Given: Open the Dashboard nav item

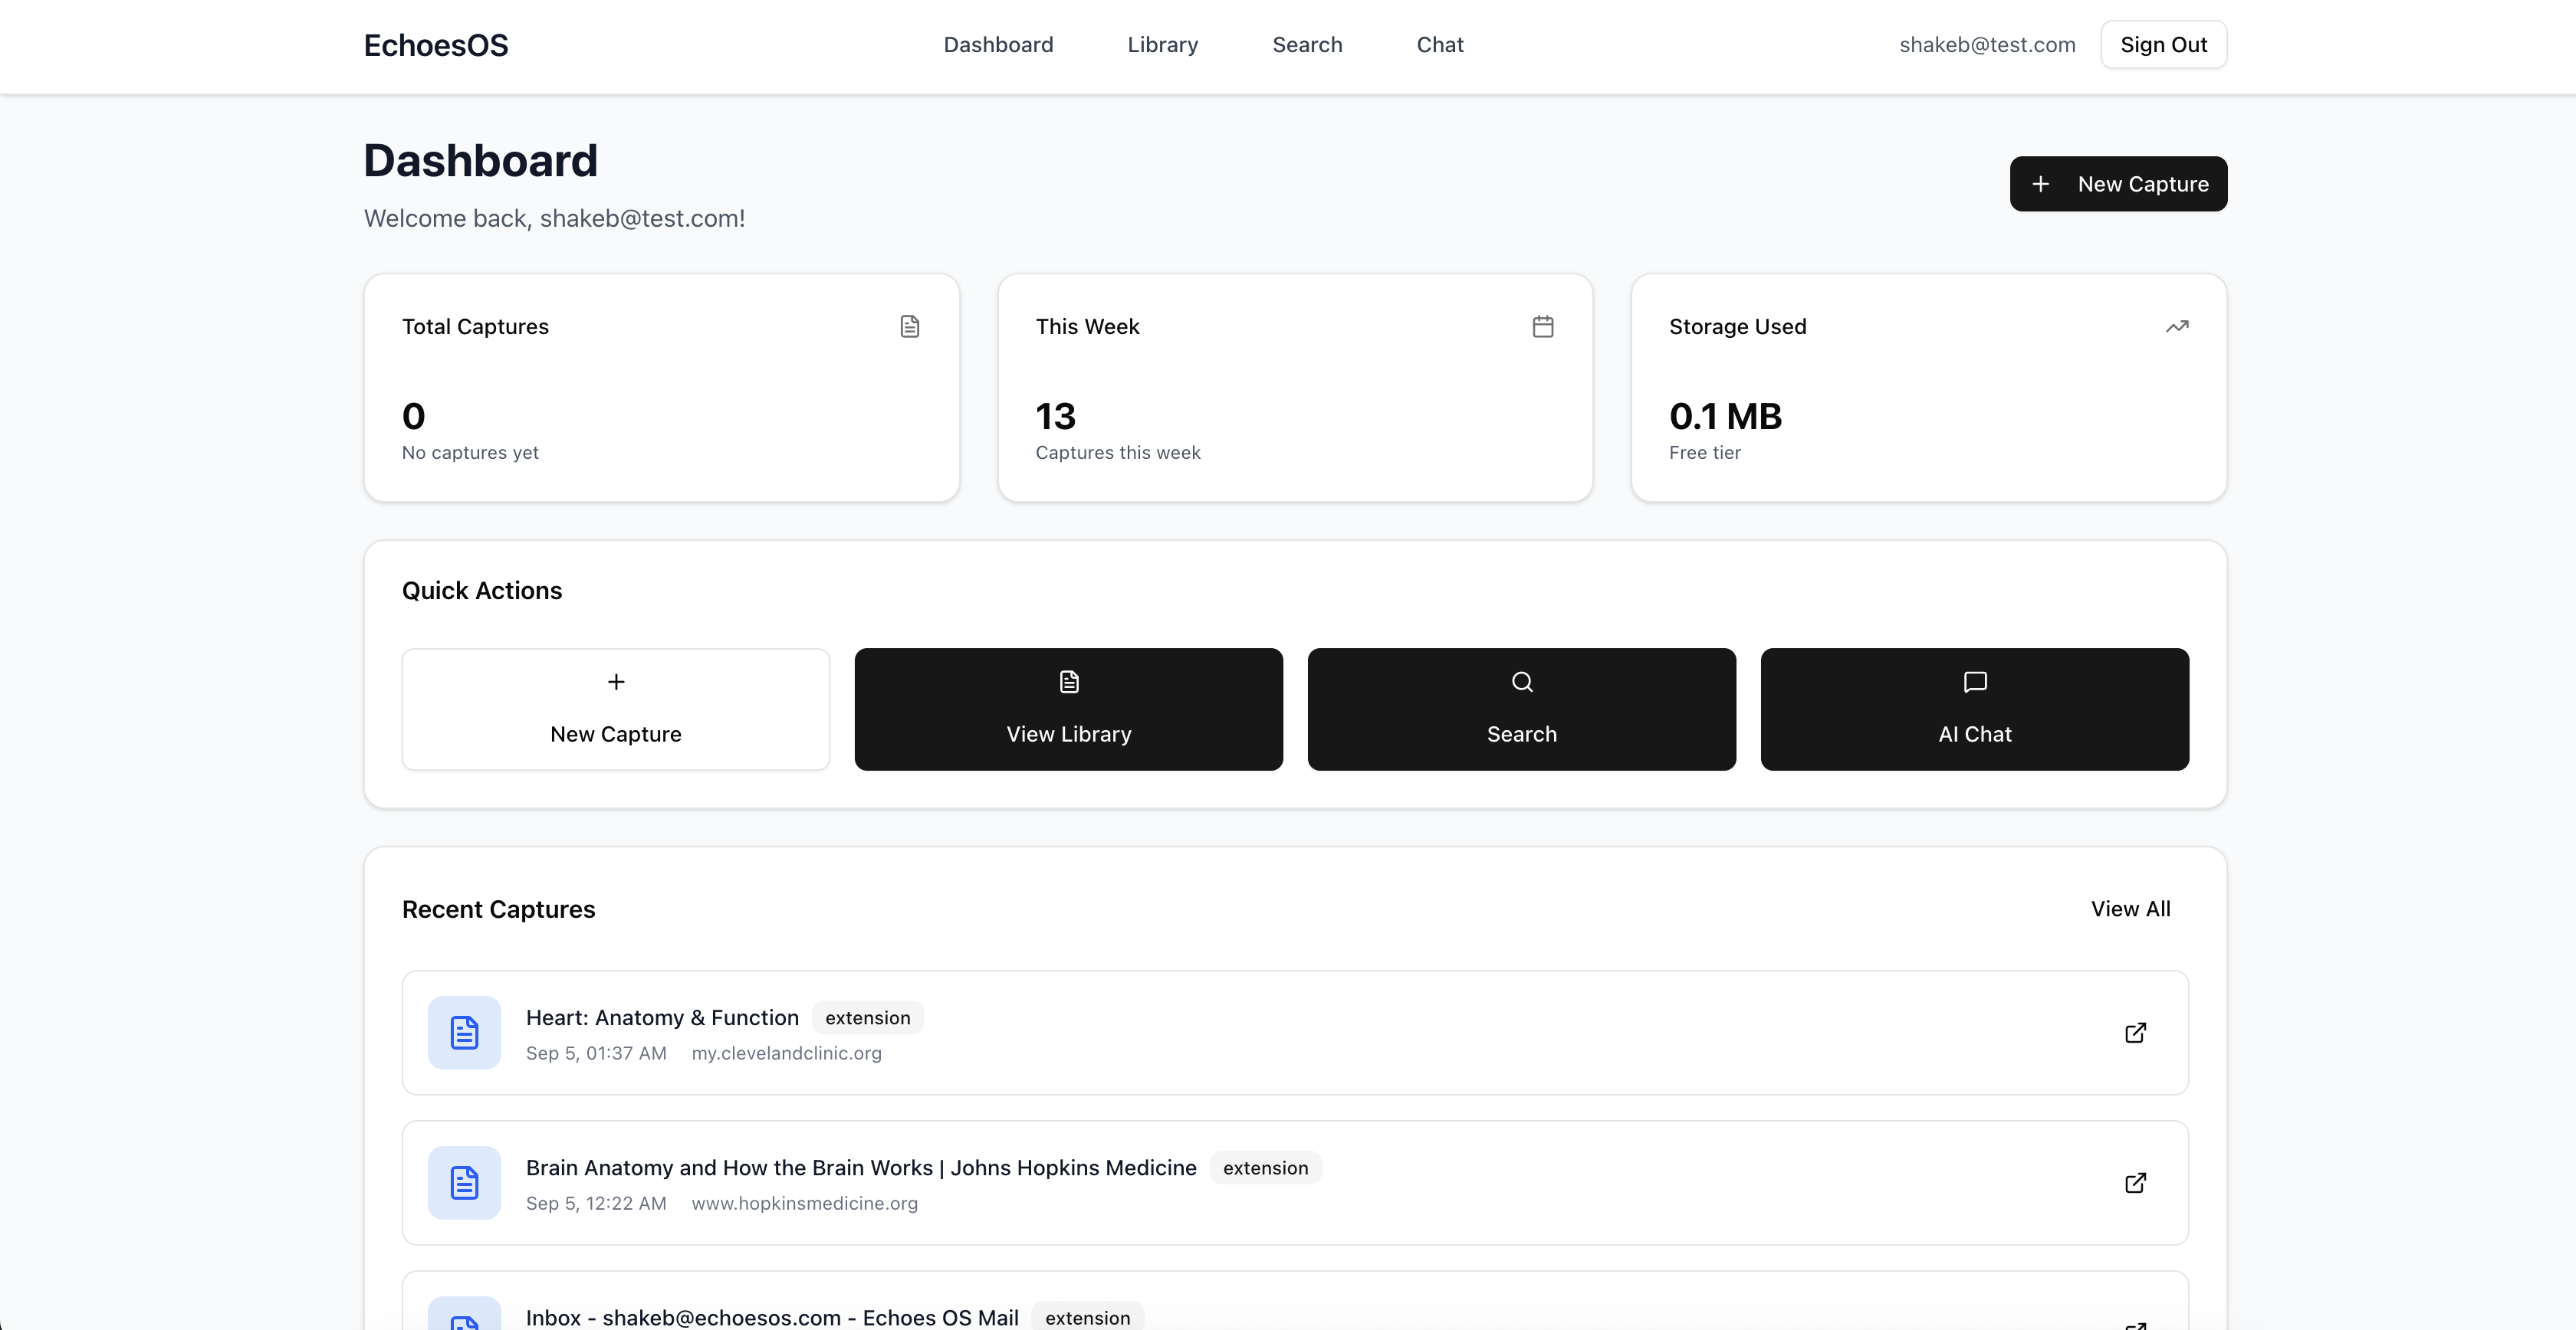Looking at the screenshot, I should (998, 45).
